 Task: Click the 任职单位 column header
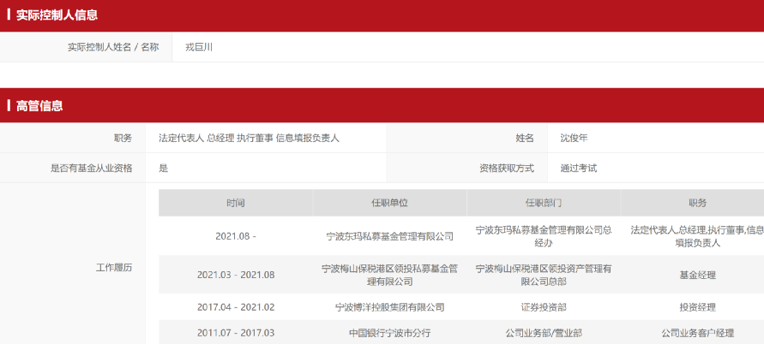pyautogui.click(x=389, y=203)
